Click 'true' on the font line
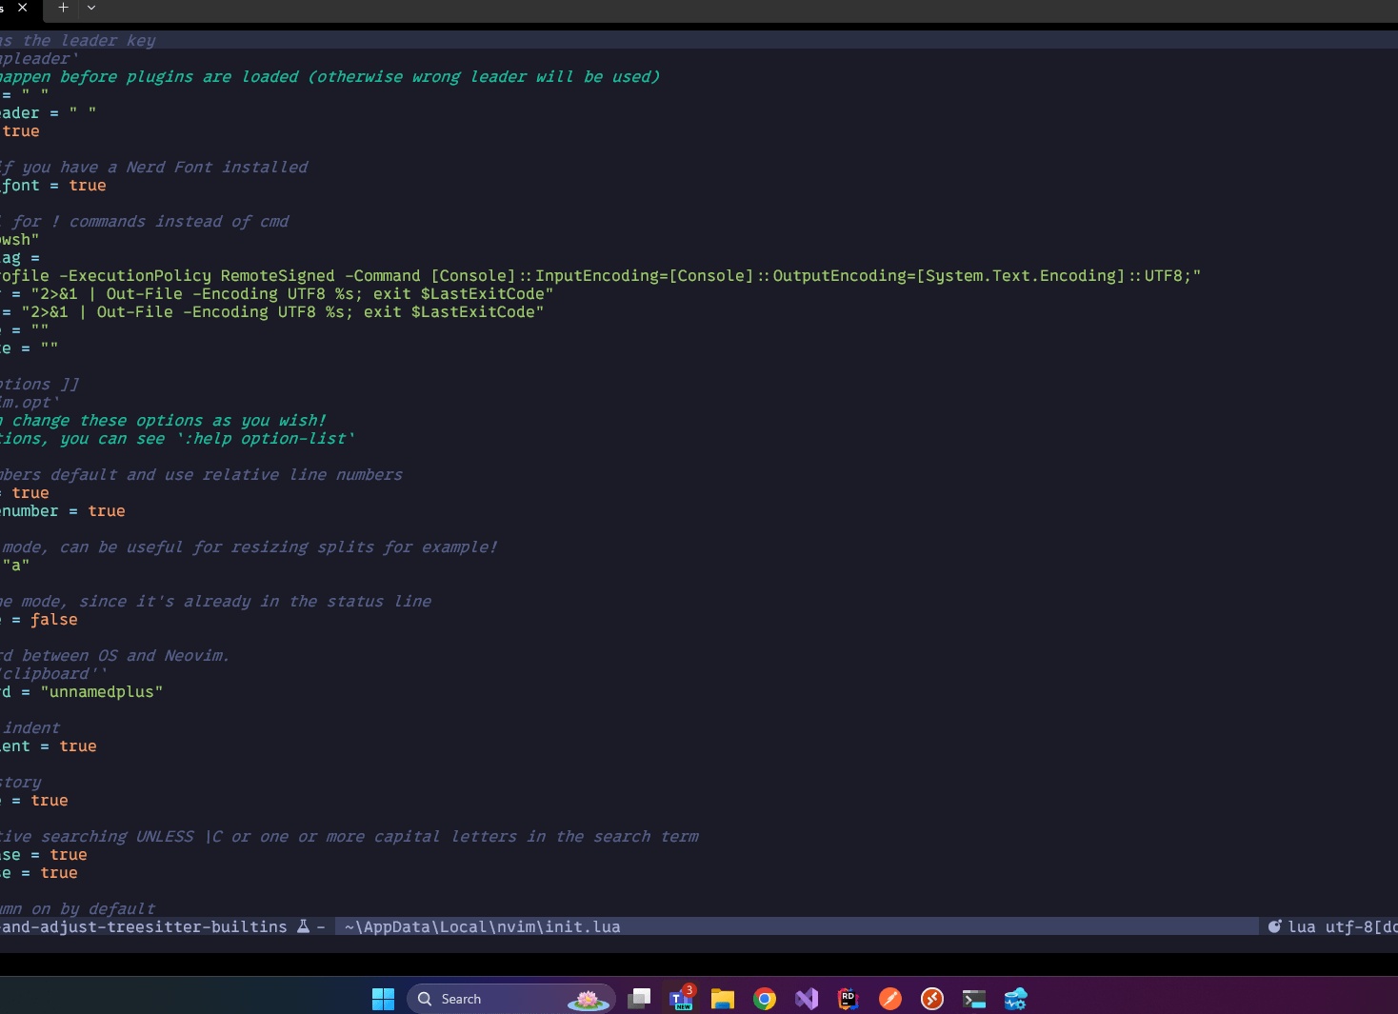Viewport: 1398px width, 1014px height. 88,186
